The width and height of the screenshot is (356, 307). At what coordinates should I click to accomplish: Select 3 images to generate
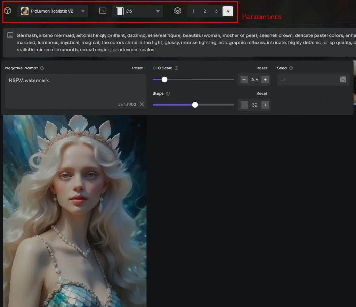point(216,11)
